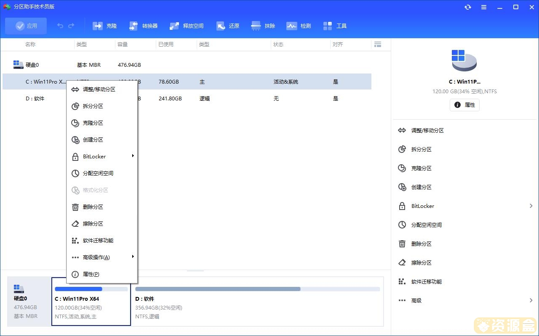Click the 已使用 column header
Screen dimensions: 539x336
click(166, 44)
